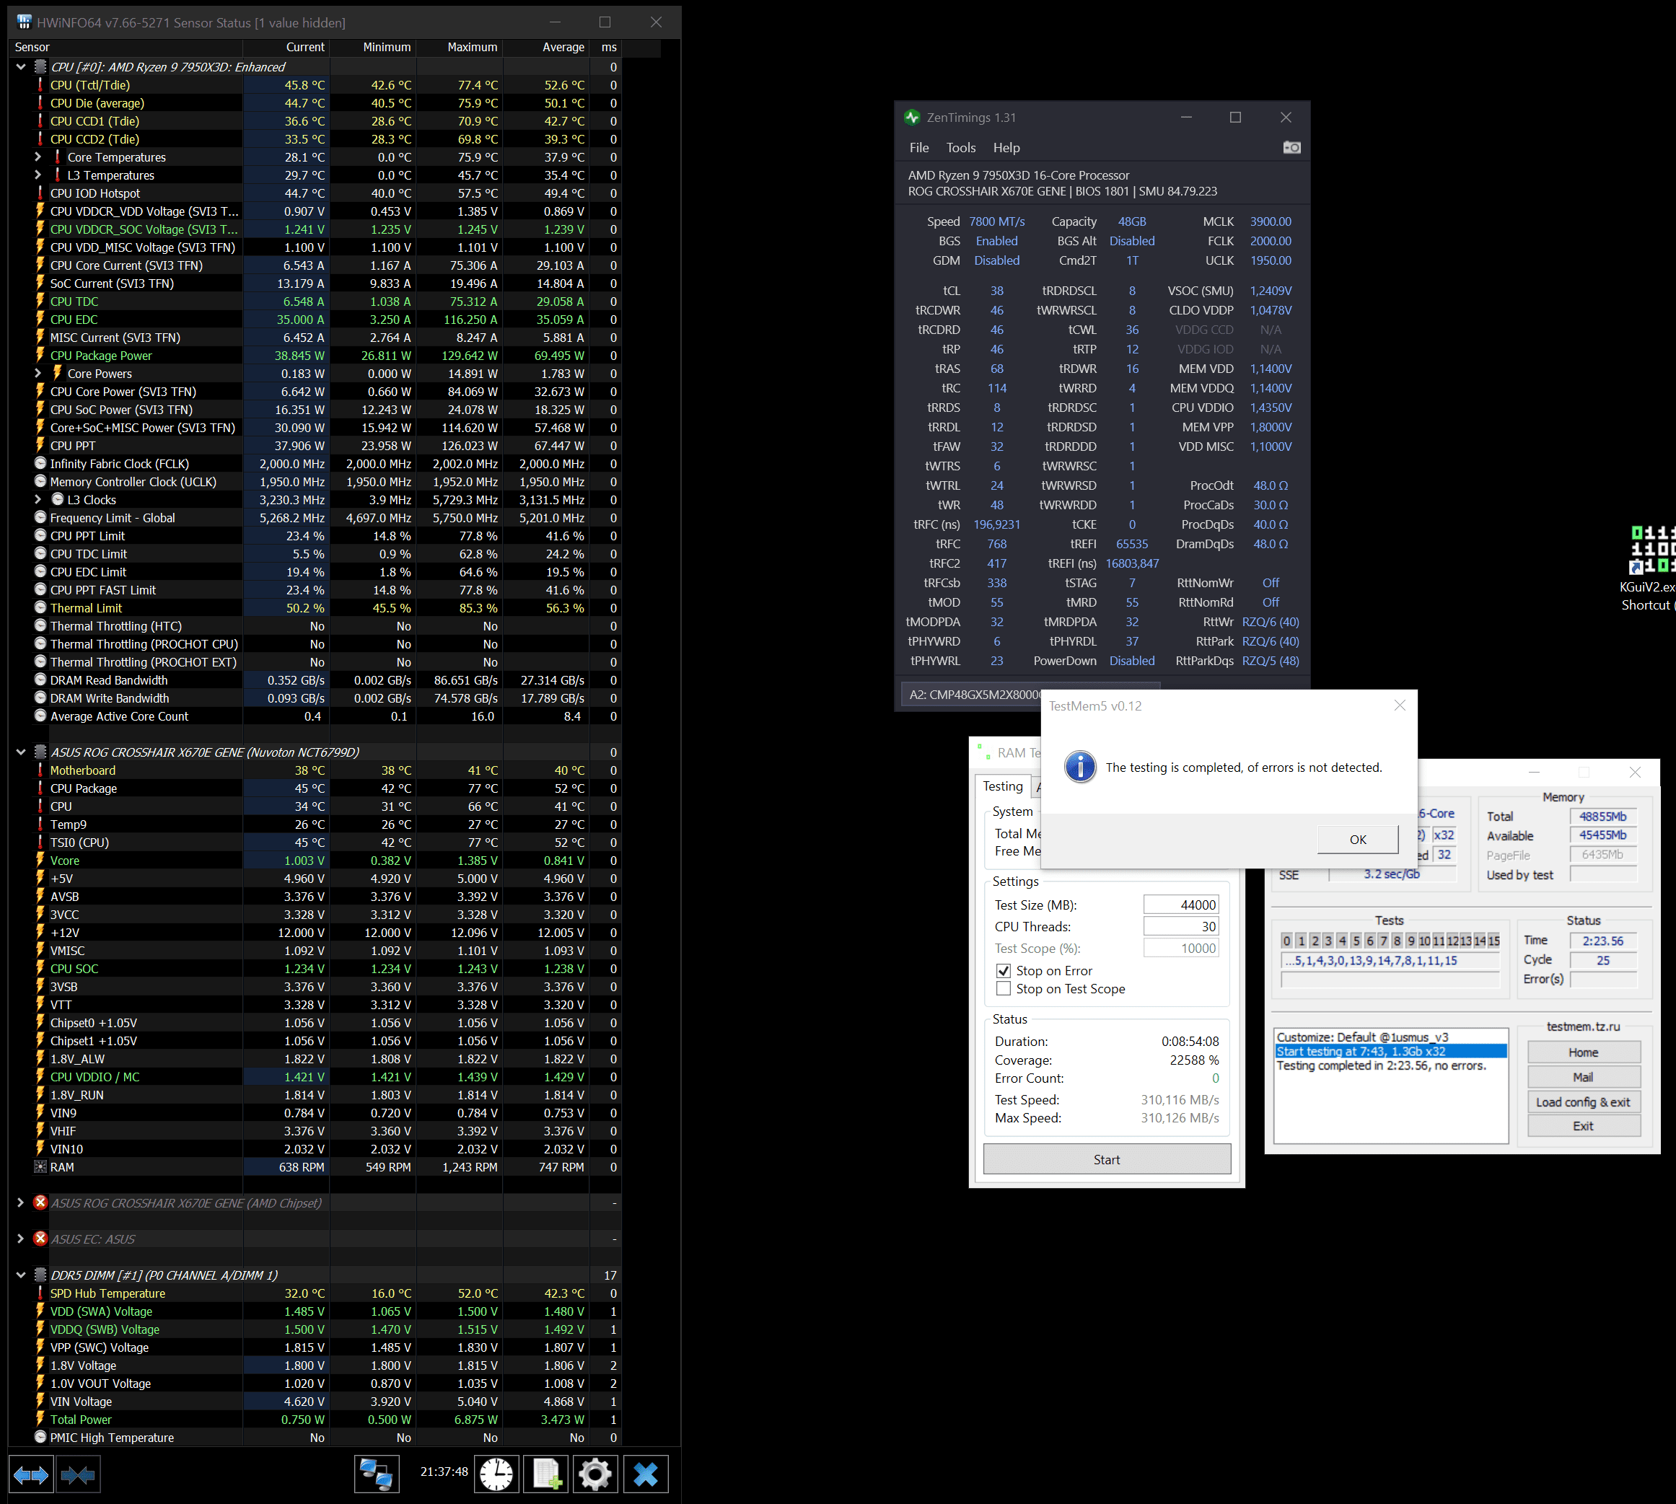Click the red X icon beside ASUS EC: ASUS
The height and width of the screenshot is (1504, 1676).
[40, 1238]
